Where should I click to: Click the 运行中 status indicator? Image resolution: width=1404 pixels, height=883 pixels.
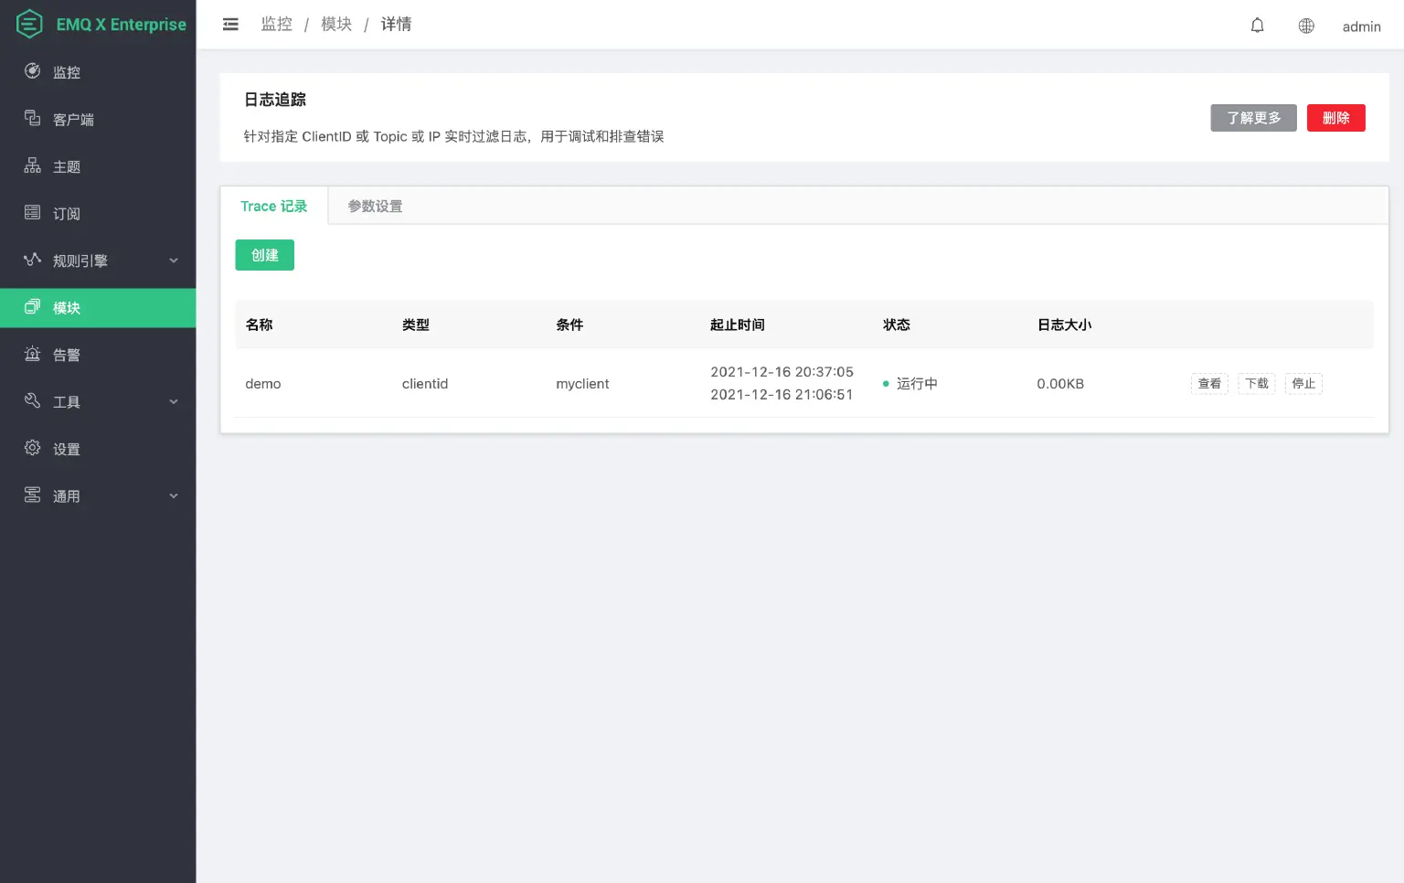point(911,384)
